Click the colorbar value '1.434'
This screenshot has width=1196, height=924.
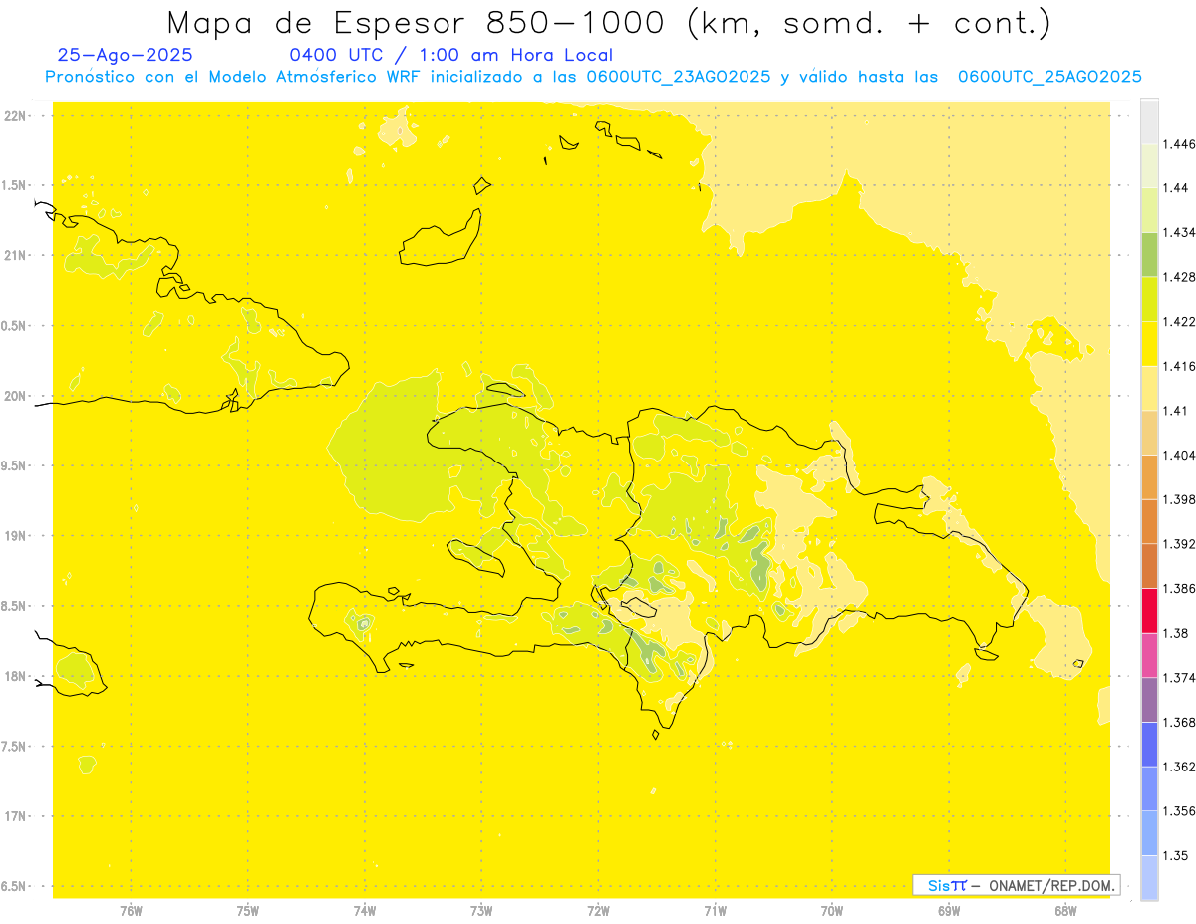tap(1179, 232)
